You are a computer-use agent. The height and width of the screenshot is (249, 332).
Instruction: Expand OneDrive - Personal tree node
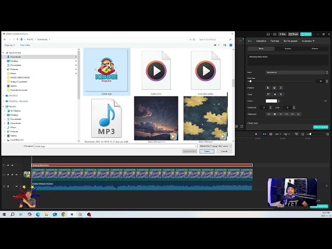tap(3, 101)
